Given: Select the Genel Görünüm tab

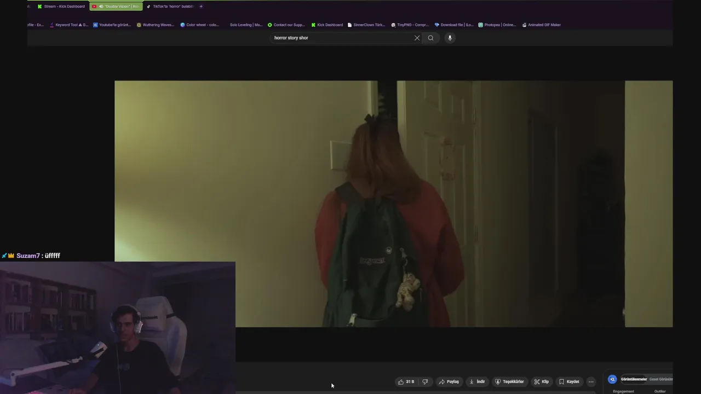Looking at the screenshot, I should pyautogui.click(x=661, y=379).
